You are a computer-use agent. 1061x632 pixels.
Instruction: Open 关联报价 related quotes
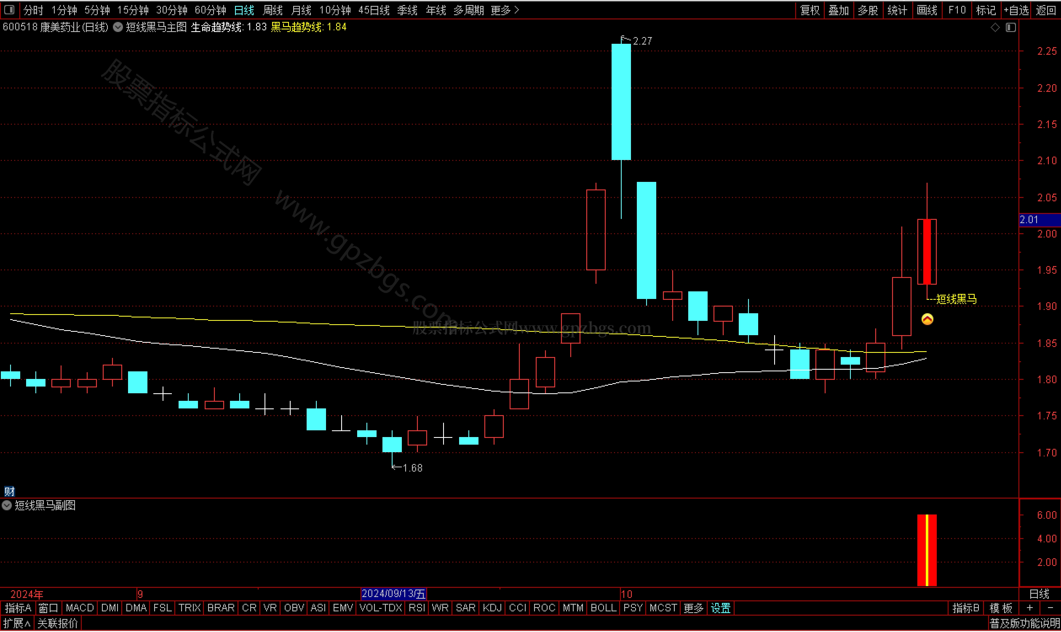[x=58, y=624]
